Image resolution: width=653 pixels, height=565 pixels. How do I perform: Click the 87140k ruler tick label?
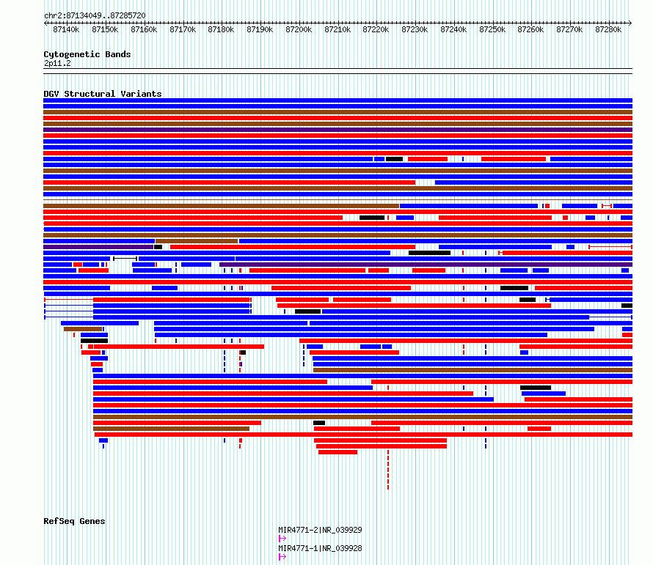(x=66, y=29)
